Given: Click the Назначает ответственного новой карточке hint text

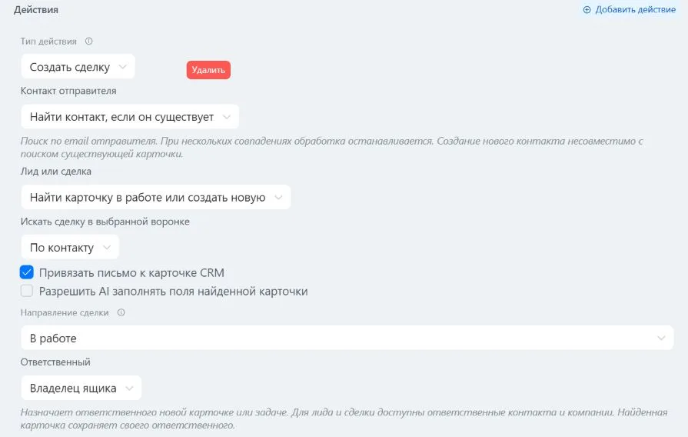Looking at the screenshot, I should click(344, 419).
